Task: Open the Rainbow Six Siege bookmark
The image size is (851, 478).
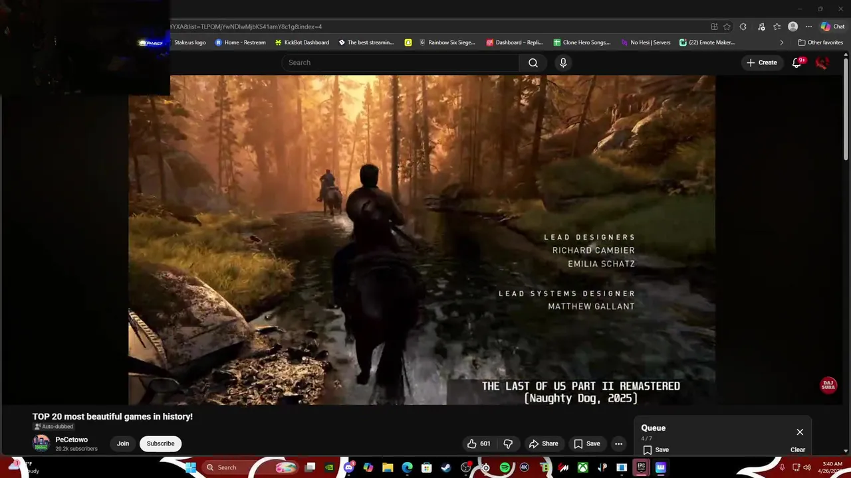Action: 447,42
